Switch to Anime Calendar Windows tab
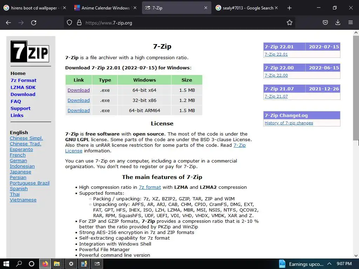Screen dimensions: 359x269 [x=105, y=8]
